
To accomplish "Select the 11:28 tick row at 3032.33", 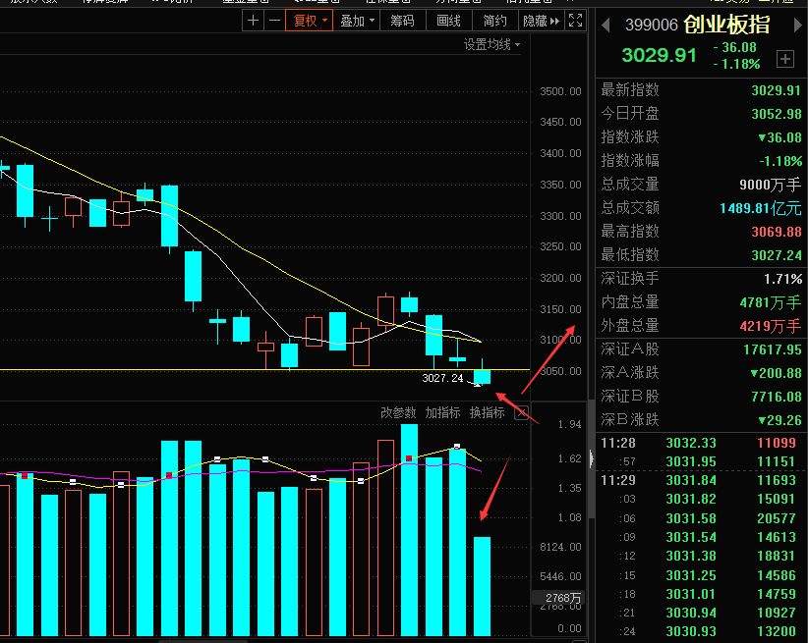I will point(699,443).
